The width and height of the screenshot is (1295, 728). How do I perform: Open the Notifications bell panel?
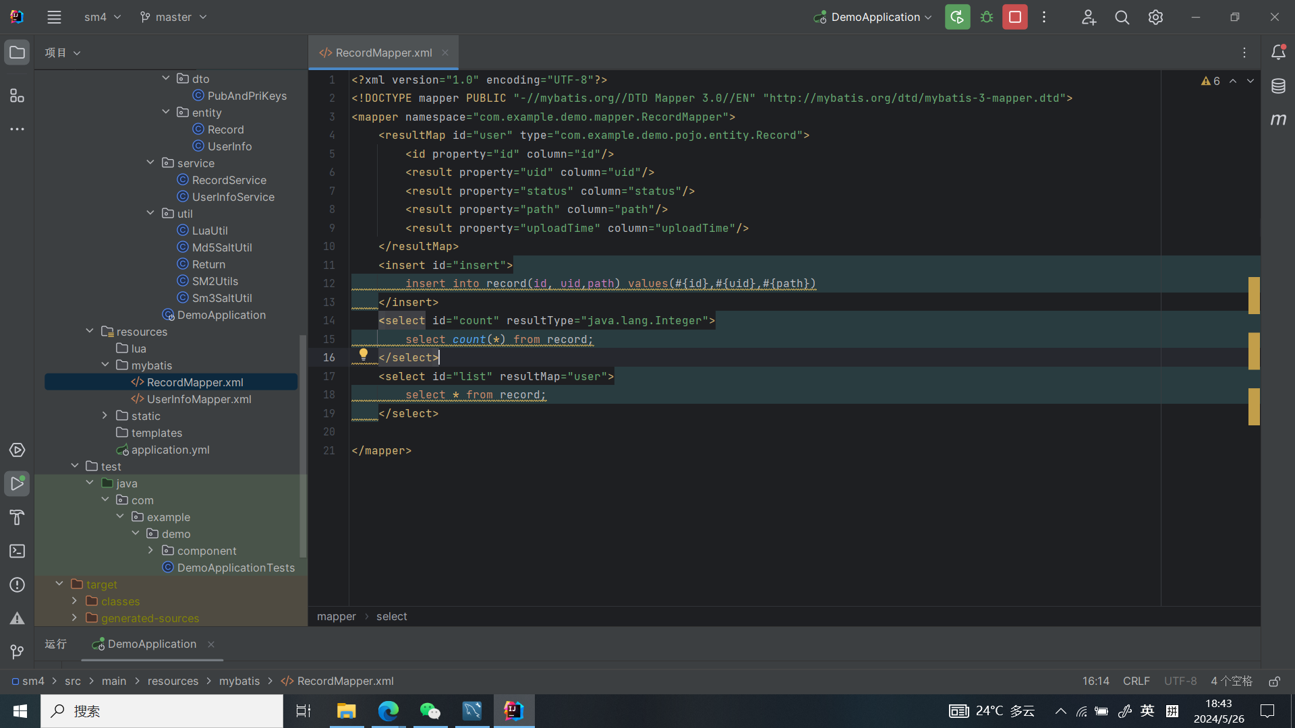[1278, 53]
